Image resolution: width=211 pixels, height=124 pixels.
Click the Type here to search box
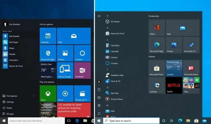tap(131, 121)
